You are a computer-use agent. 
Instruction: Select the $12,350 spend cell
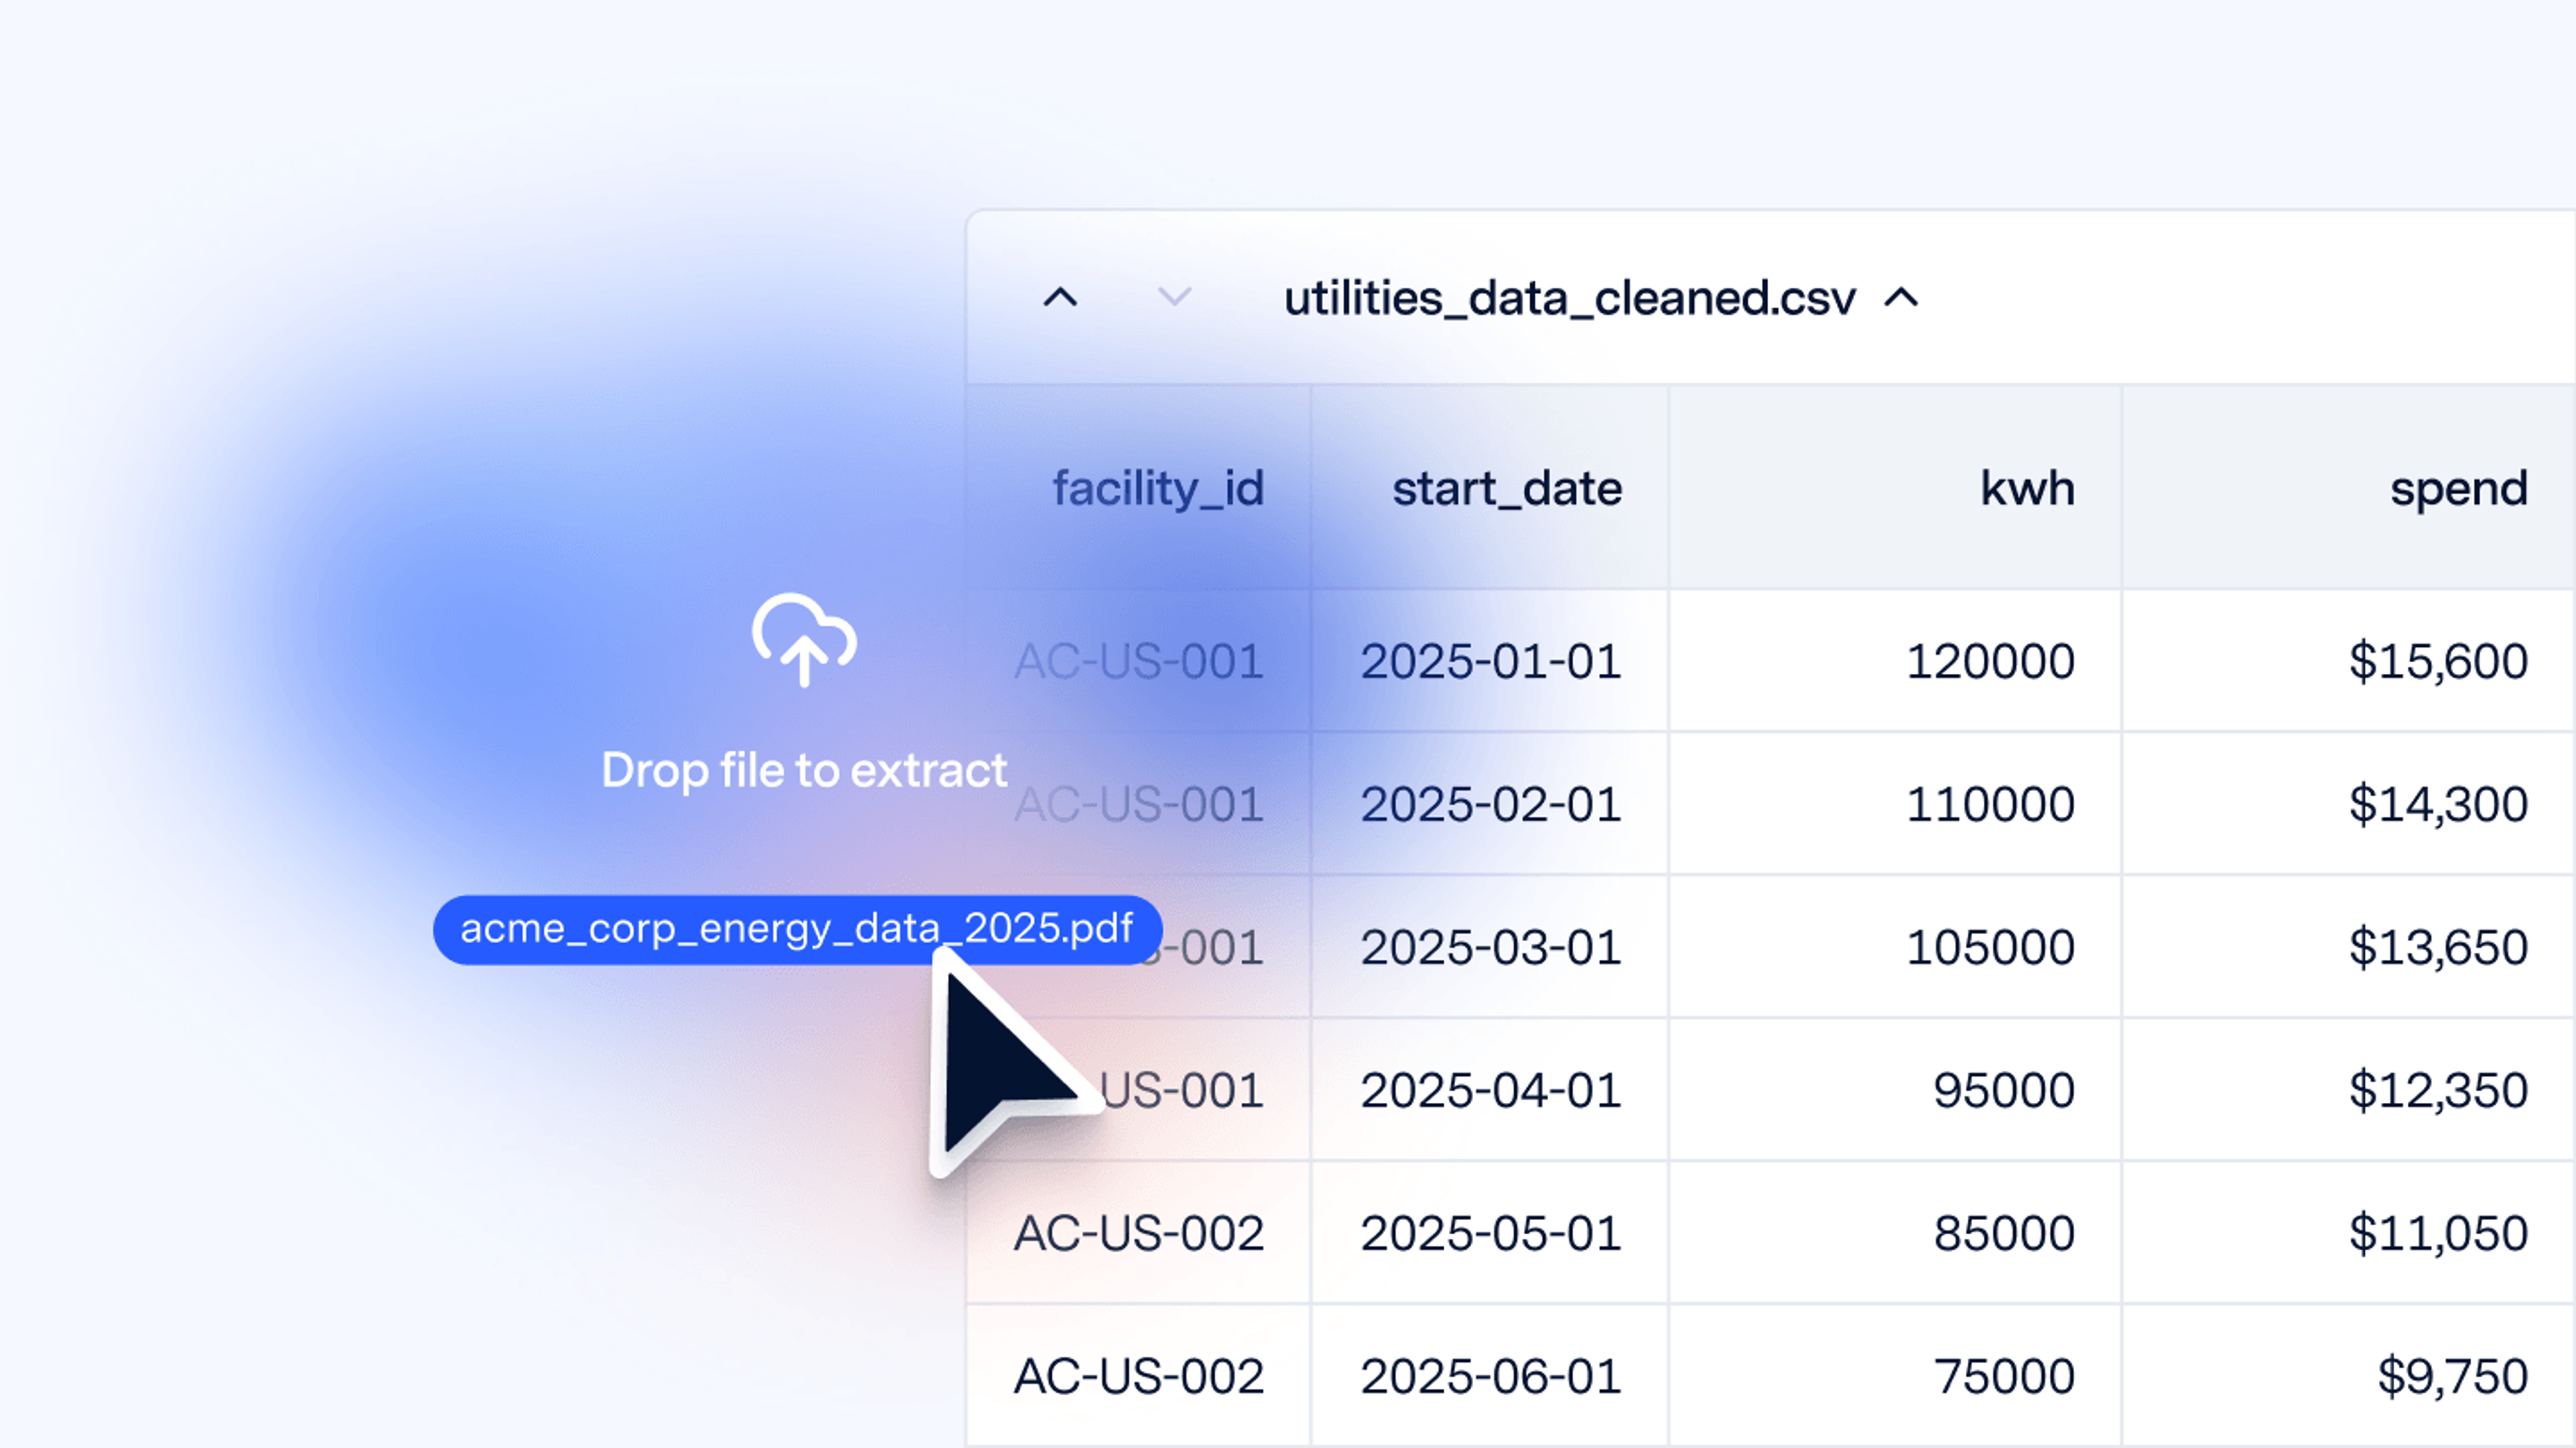(x=2348, y=1089)
